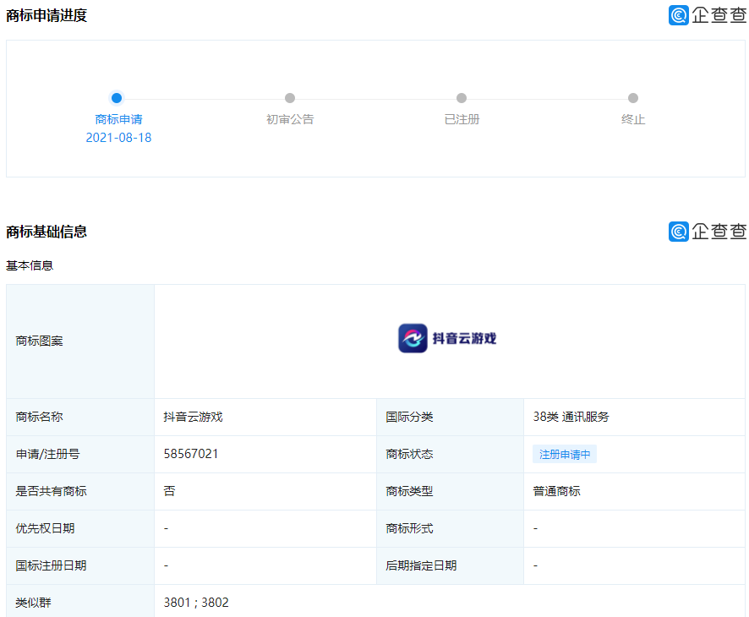749x617 pixels.
Task: Click the 2021-08-18 application date
Action: 118,138
